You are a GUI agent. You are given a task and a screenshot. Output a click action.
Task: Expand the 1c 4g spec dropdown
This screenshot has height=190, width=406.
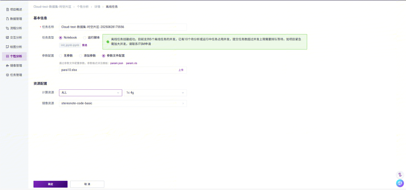coord(155,93)
